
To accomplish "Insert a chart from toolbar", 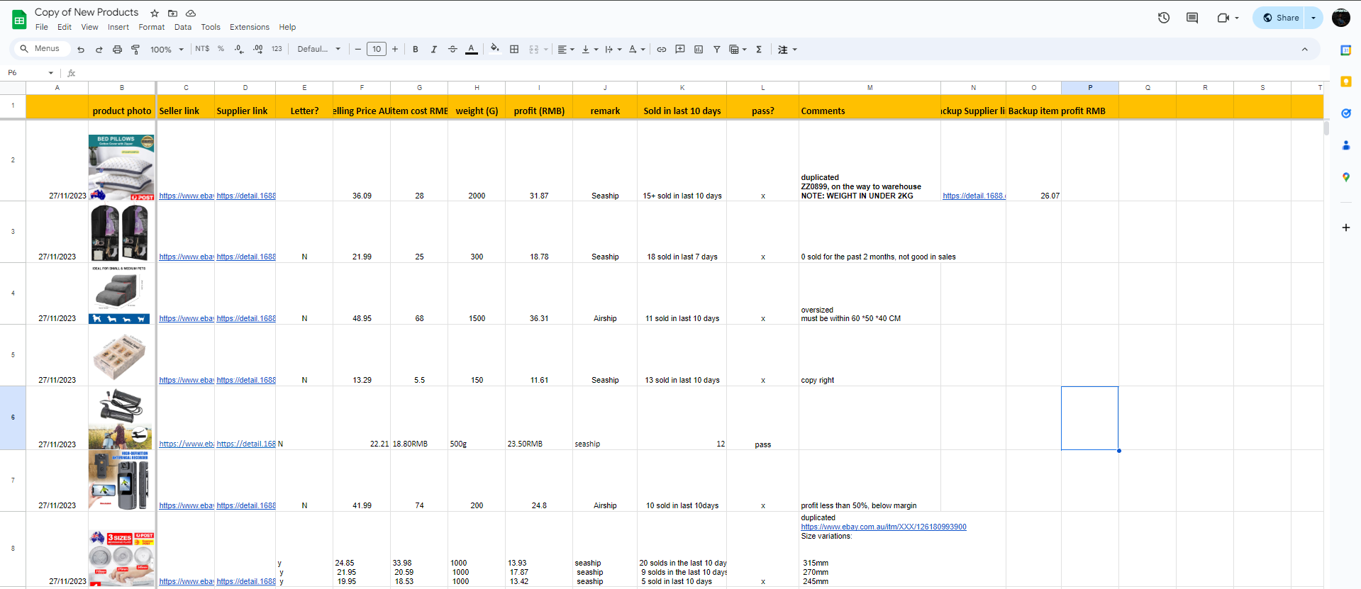I will pyautogui.click(x=699, y=50).
